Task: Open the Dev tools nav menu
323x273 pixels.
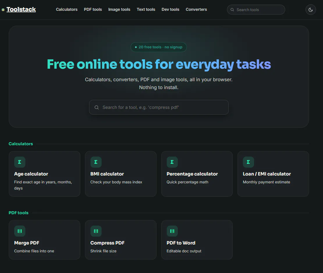Action: 170,10
